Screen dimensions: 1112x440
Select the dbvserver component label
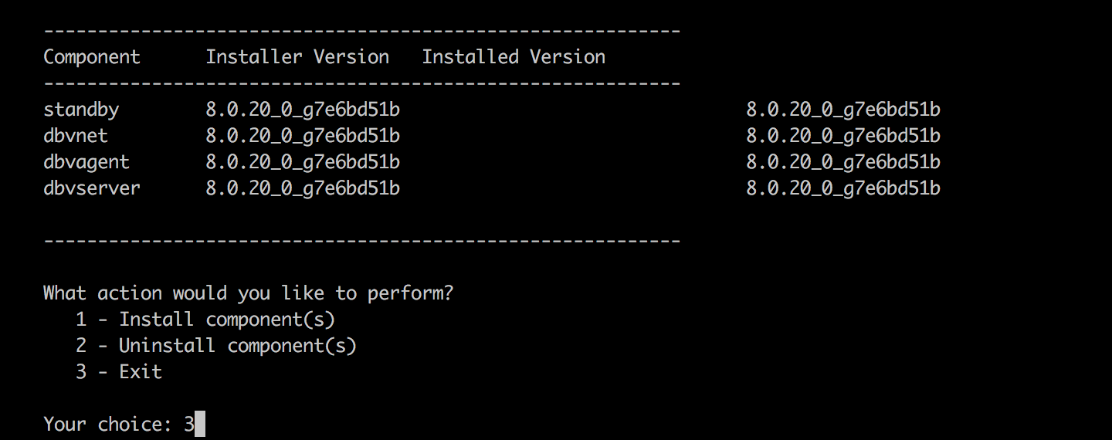tap(92, 188)
